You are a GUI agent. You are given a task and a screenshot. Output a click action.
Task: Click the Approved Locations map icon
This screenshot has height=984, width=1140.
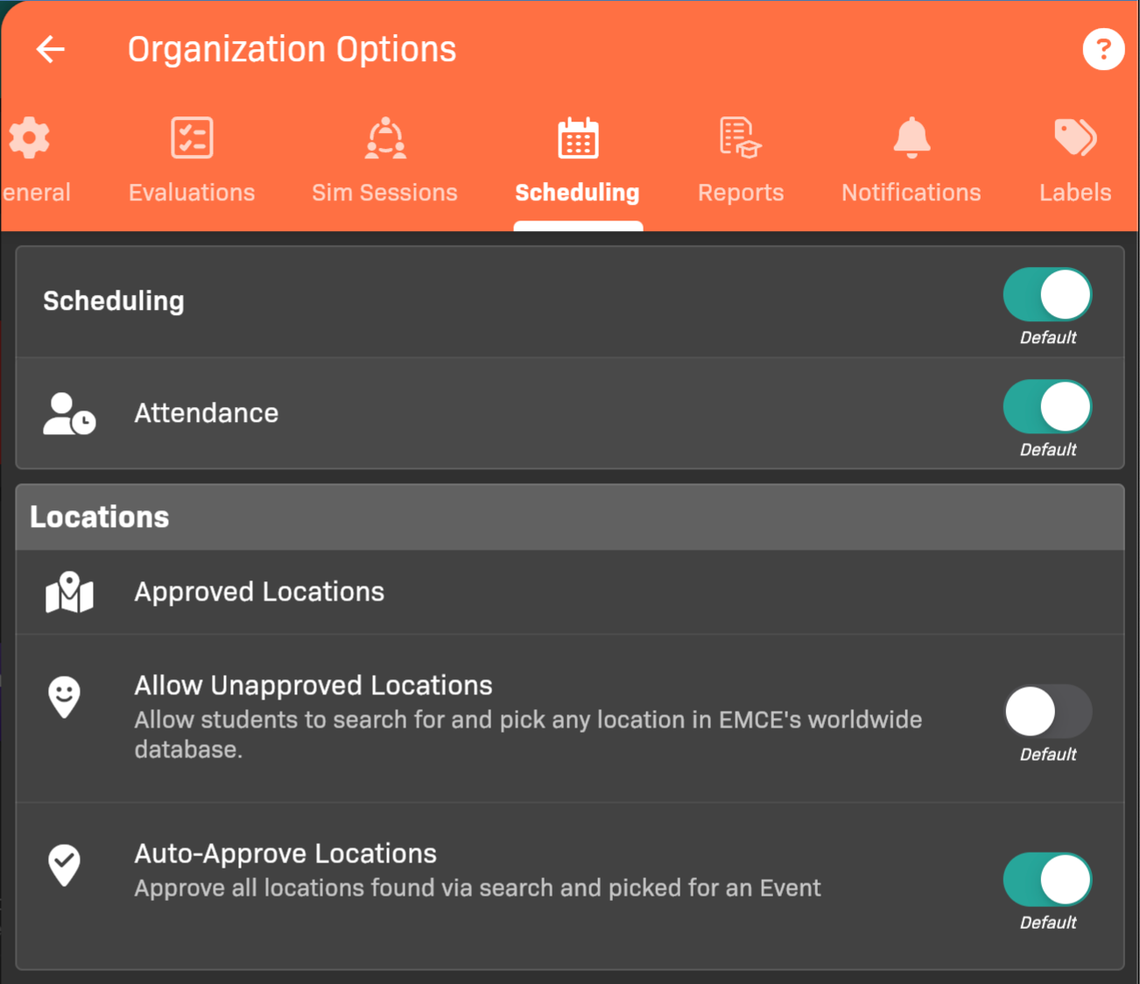click(69, 593)
